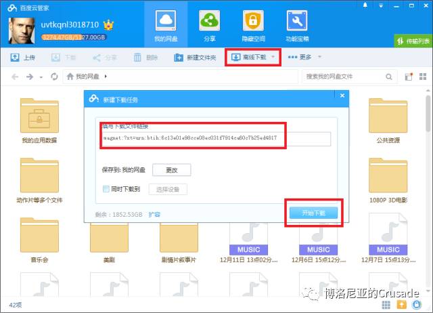Enable the 同时下载到 checkbox
This screenshot has height=313, width=433.
tap(106, 189)
